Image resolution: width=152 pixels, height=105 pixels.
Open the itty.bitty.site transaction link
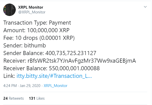click(x=54, y=76)
